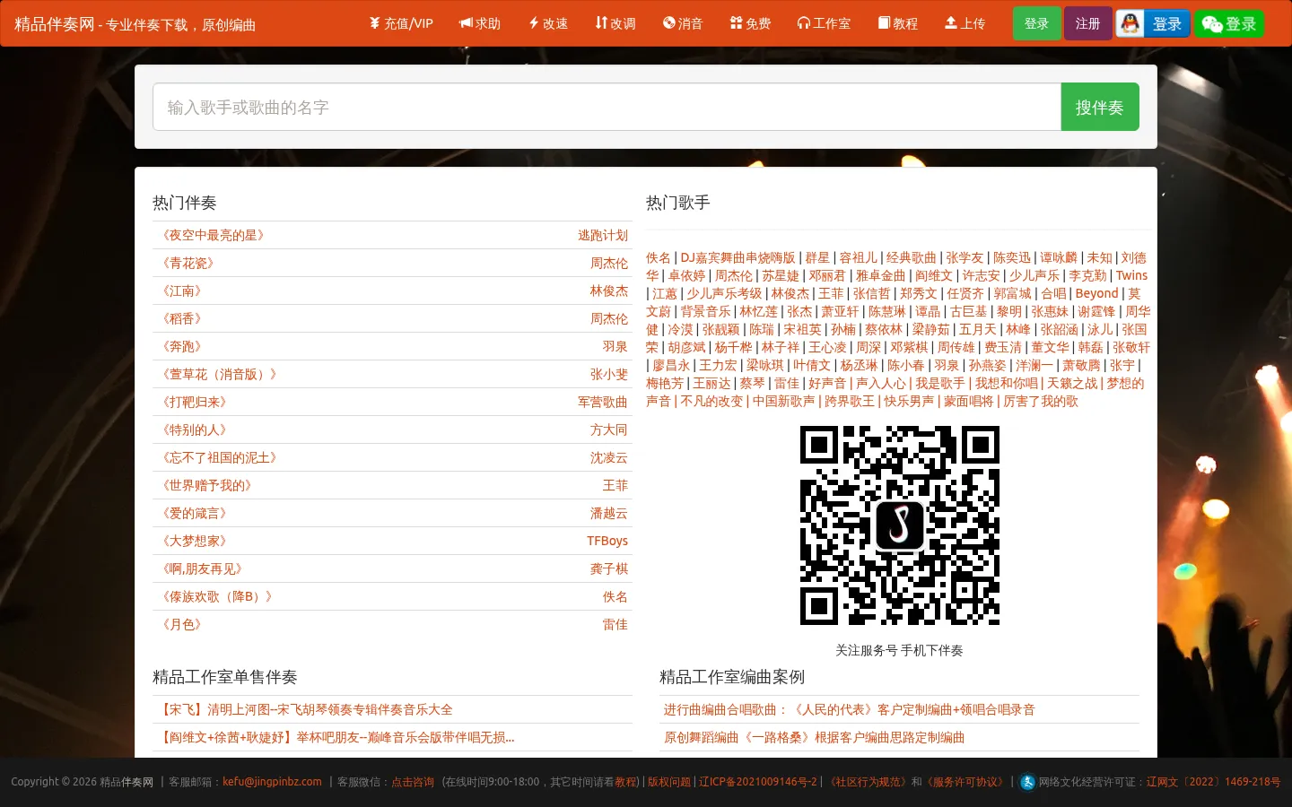Open artist 王菲 in the hot tracks list
Viewport: 1292px width, 807px height.
pyautogui.click(x=615, y=485)
